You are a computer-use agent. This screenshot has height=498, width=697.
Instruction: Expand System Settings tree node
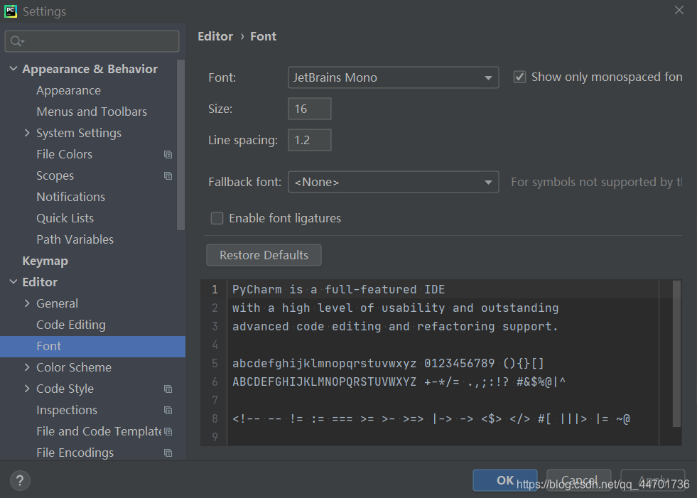tap(27, 133)
